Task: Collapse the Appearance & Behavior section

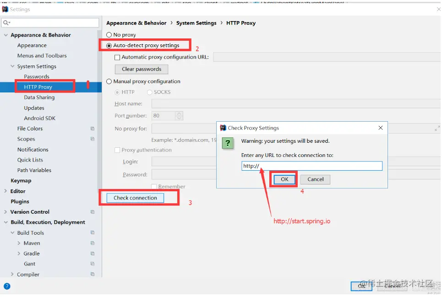Action: coord(6,35)
